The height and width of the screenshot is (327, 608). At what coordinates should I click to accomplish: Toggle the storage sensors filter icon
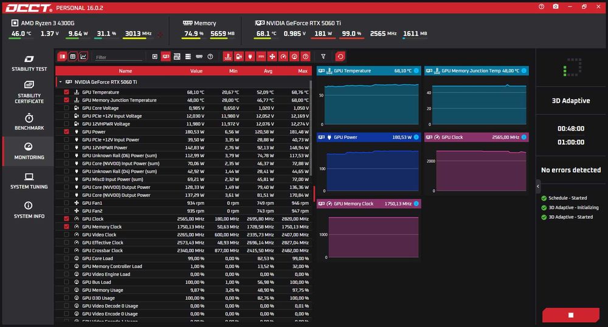point(188,57)
